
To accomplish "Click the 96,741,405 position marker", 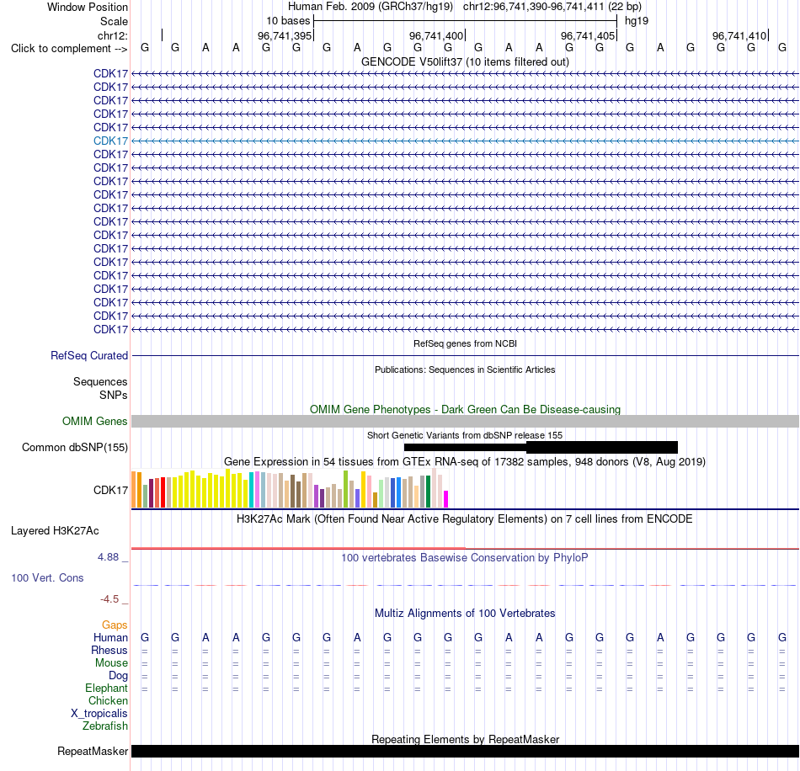I will coord(587,35).
